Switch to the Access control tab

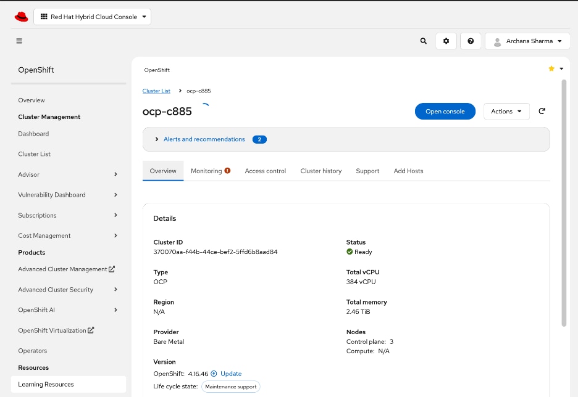click(266, 170)
